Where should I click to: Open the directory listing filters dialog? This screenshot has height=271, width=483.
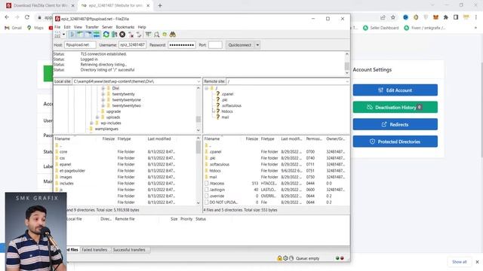pyautogui.click(x=149, y=35)
